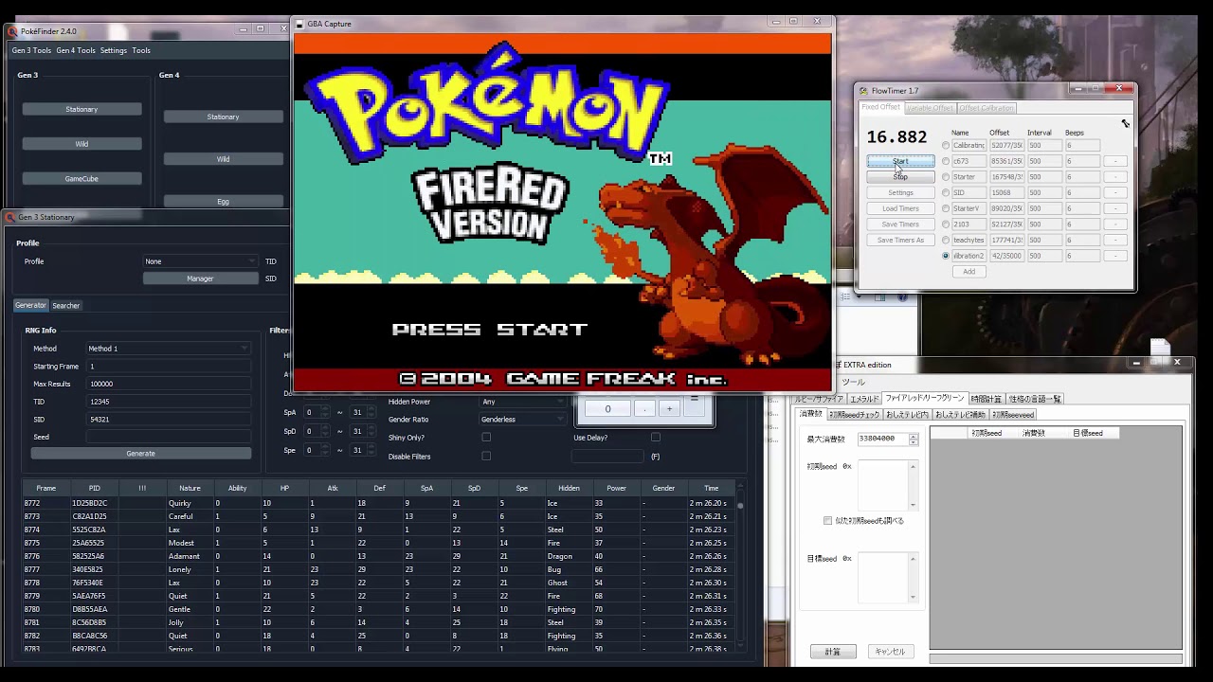Screen dimensions: 1213x682
Task: Click the Stop button in FlowTimer
Action: (900, 177)
